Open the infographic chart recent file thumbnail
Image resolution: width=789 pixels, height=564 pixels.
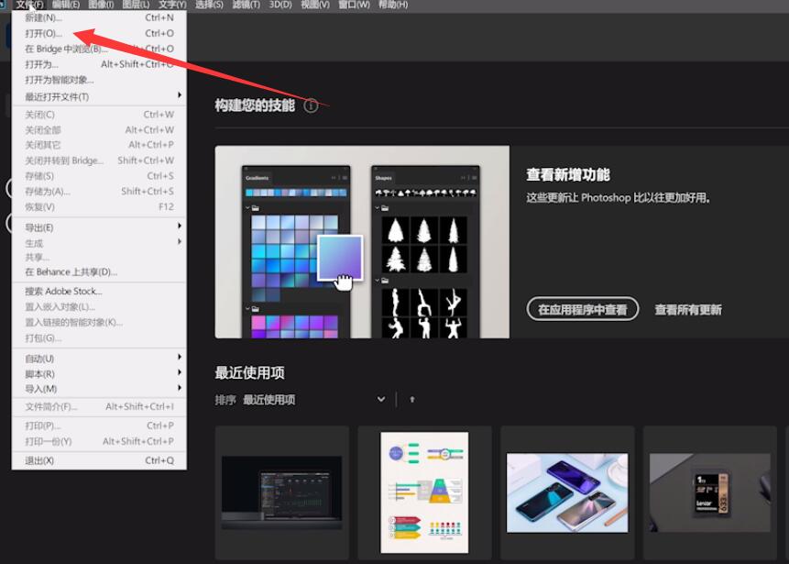point(424,492)
